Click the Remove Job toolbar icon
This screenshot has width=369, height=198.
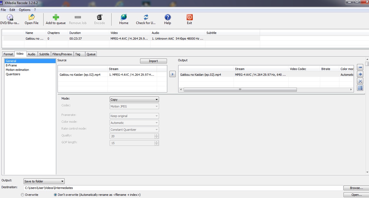click(x=78, y=17)
